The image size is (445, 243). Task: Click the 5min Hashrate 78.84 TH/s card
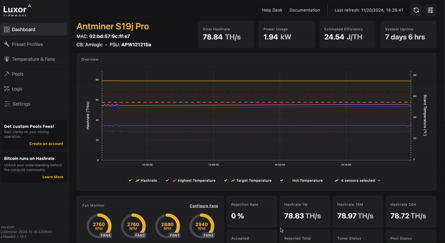tap(226, 34)
